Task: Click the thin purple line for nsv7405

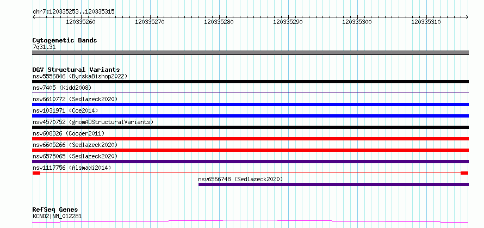Action: [x=250, y=93]
